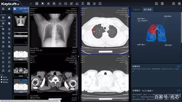This screenshot has width=182, height=102.
Task: Select the ruler measurement tool in the top toolbar
Action: (71, 4)
